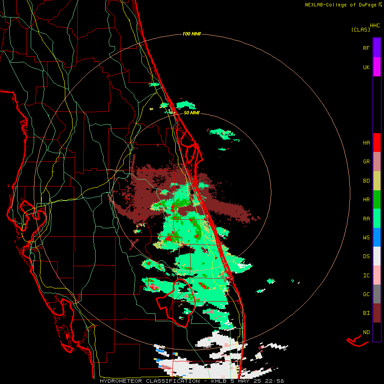
Task: Click the UK legend label
Action: pos(366,67)
